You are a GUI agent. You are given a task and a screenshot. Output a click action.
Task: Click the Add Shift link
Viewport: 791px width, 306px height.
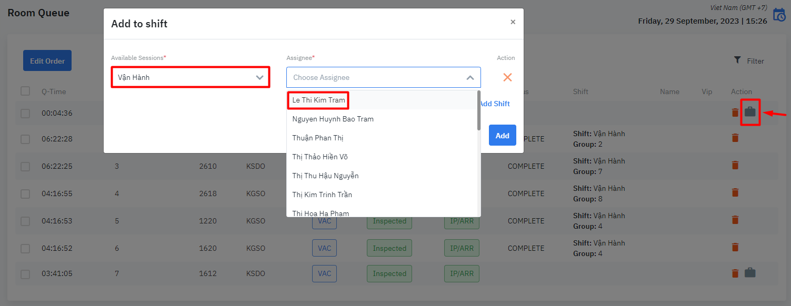click(494, 104)
